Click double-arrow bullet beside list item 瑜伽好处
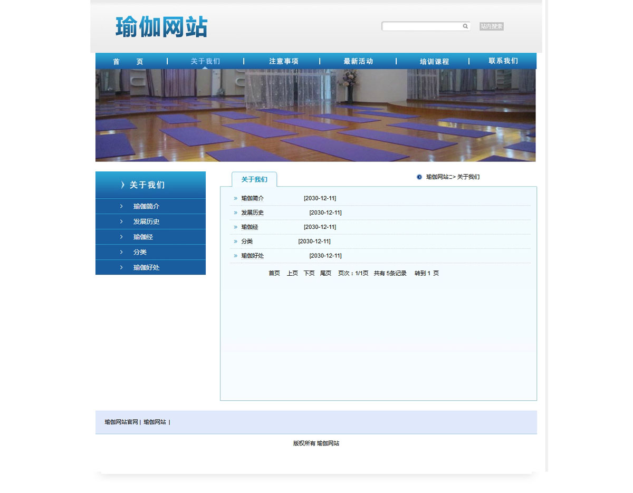The height and width of the screenshot is (493, 633). click(236, 256)
